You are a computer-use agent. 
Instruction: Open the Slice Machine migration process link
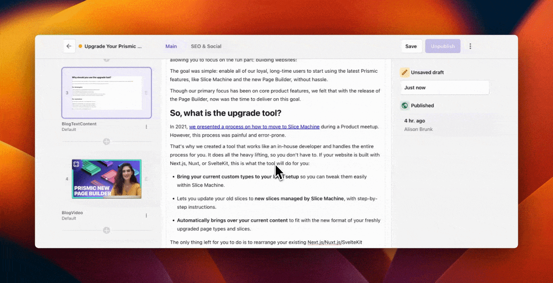[x=254, y=127]
